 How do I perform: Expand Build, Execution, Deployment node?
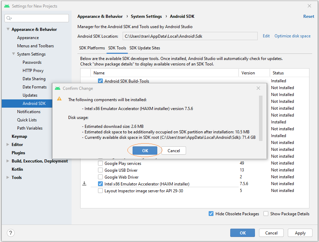click(x=8, y=161)
